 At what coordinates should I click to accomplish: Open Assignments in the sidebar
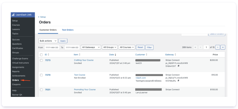(x=18, y=67)
